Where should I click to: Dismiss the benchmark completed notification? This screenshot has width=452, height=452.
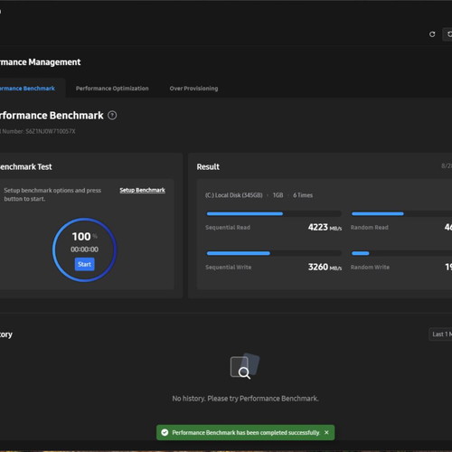pyautogui.click(x=326, y=432)
